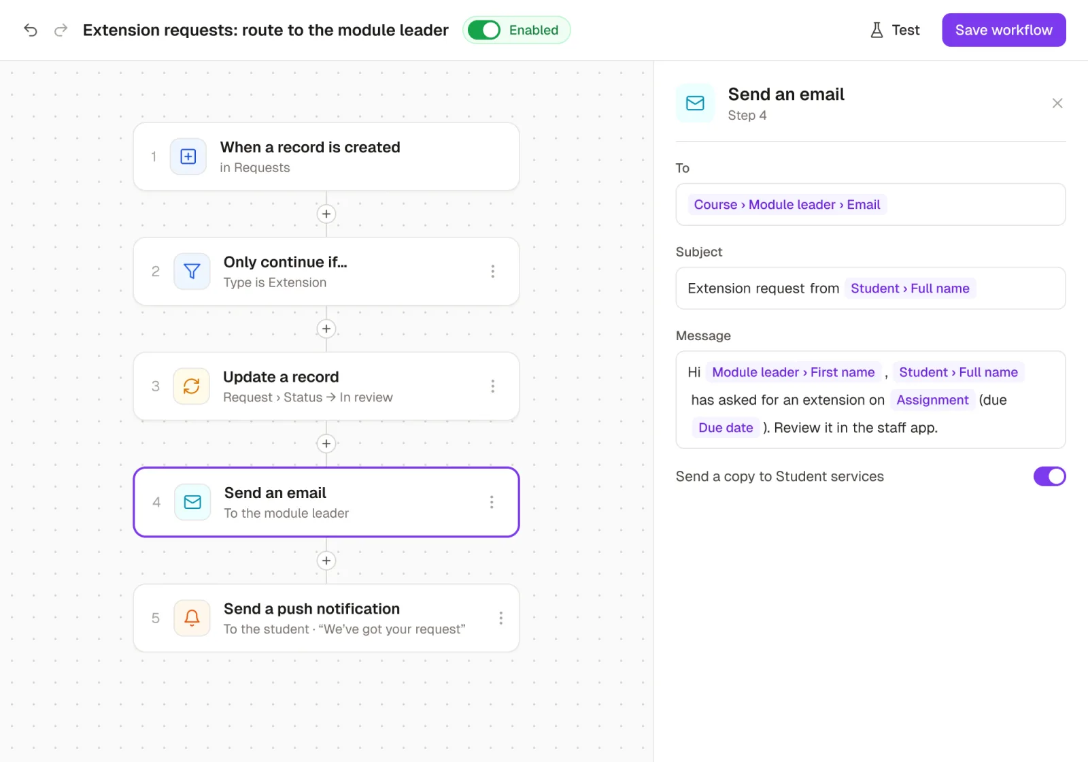Click the Save workflow button
Screen dimensions: 1088x762
click(x=1004, y=30)
